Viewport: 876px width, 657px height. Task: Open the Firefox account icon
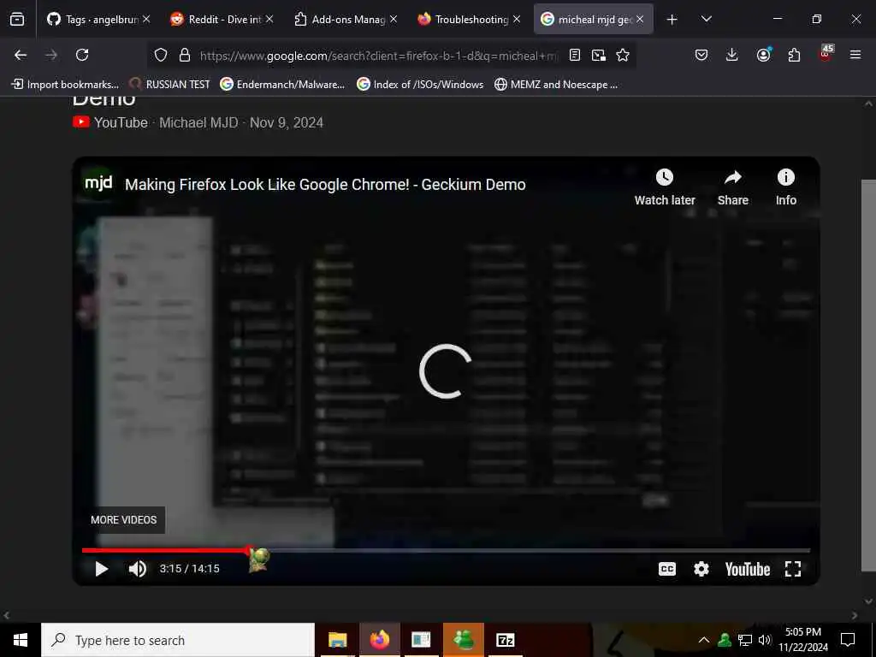[x=763, y=55]
